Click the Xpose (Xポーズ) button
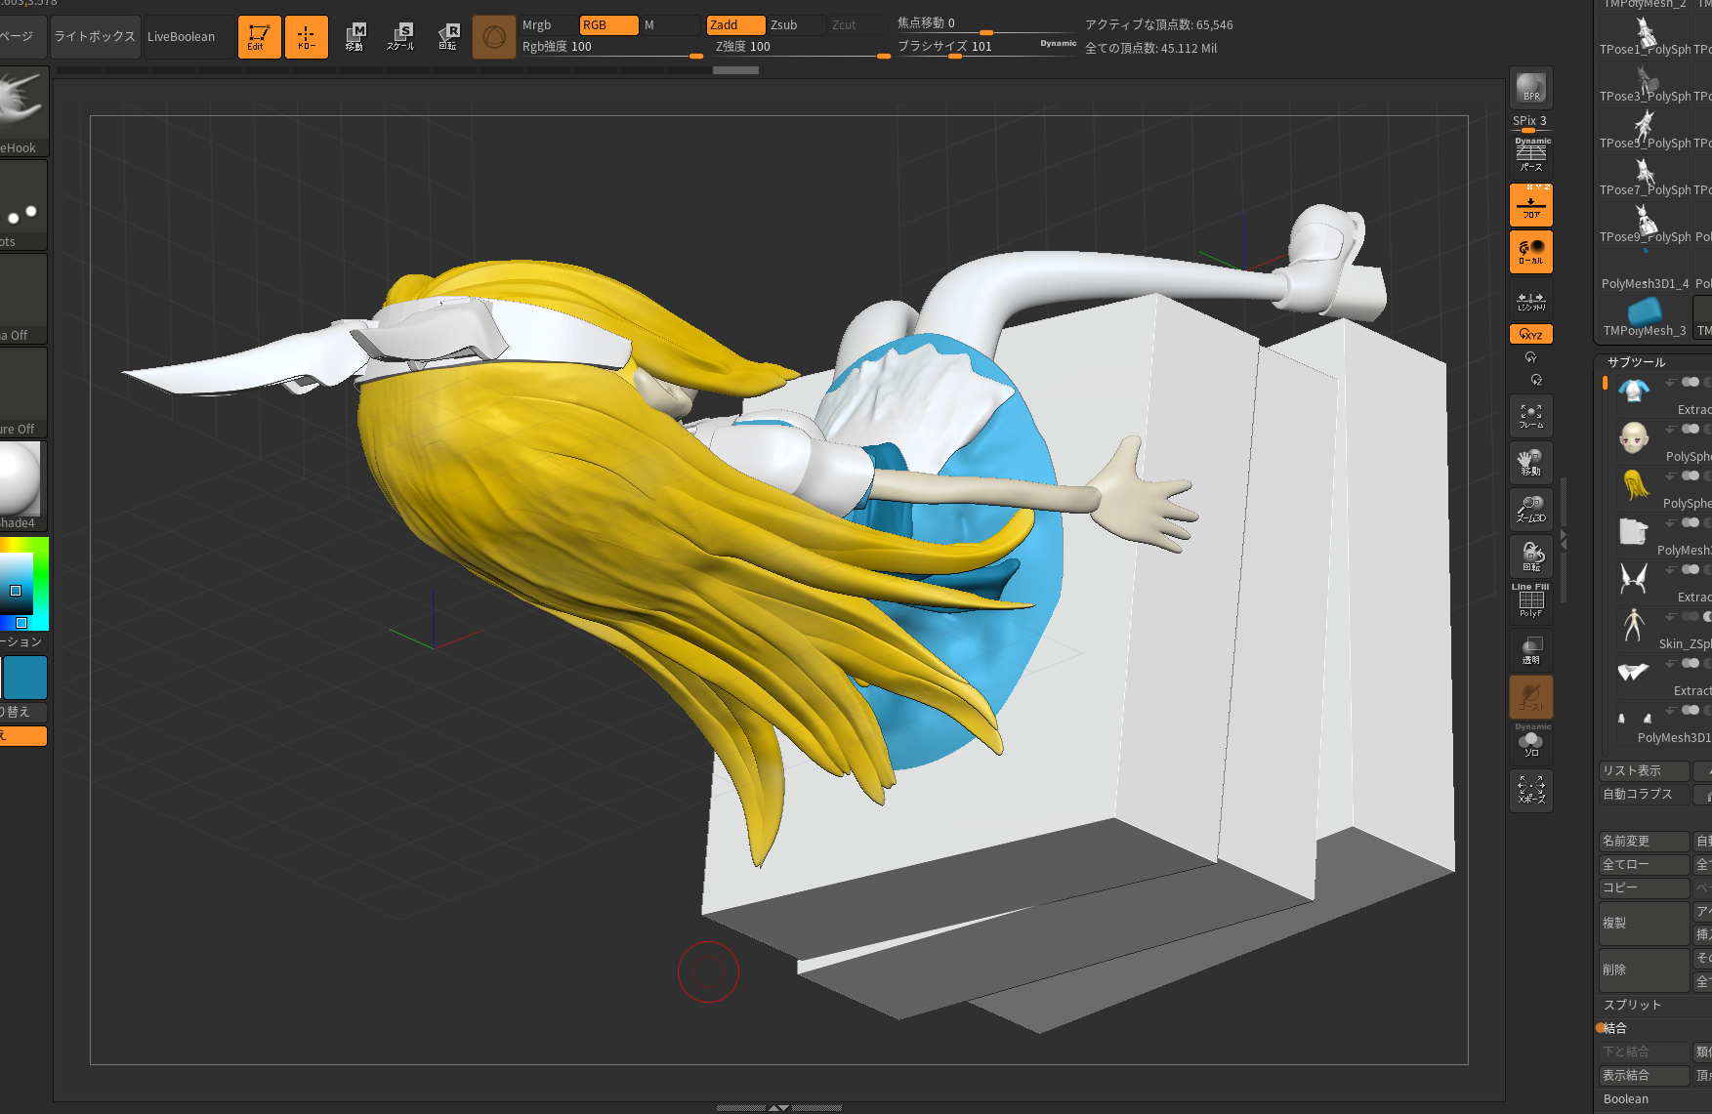 1530,790
